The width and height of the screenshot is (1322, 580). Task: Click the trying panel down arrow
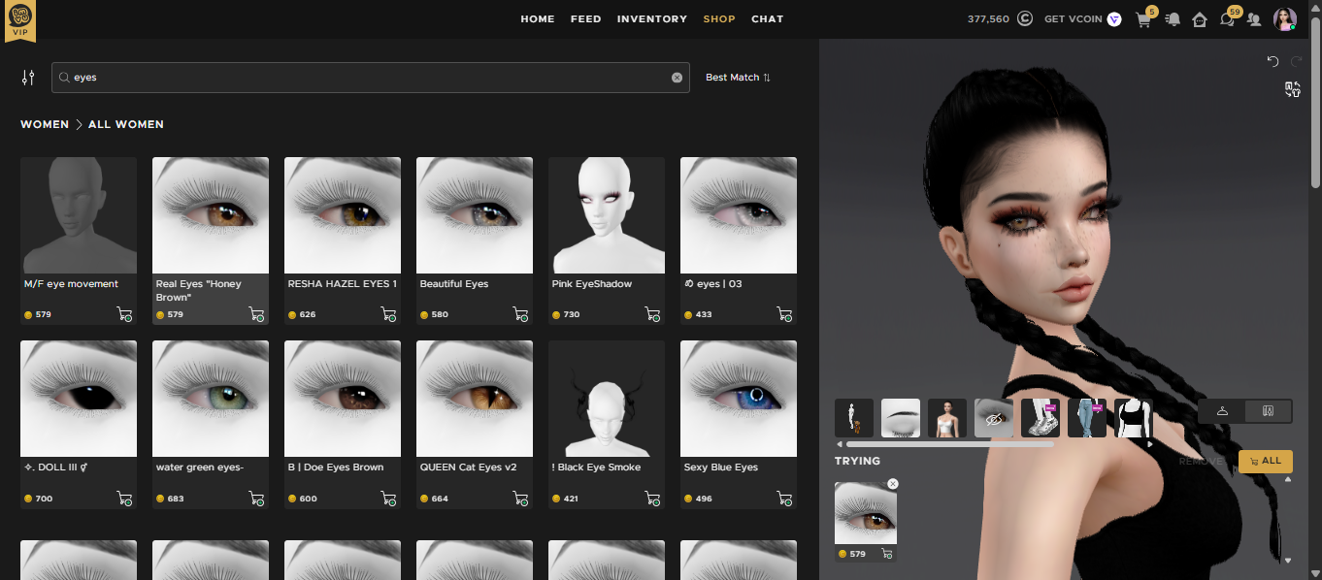(1288, 560)
